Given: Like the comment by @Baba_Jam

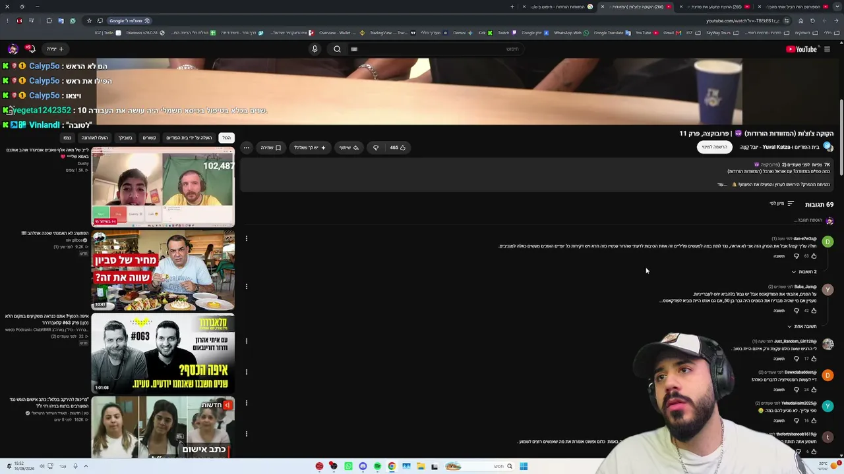Looking at the screenshot, I should point(814,311).
